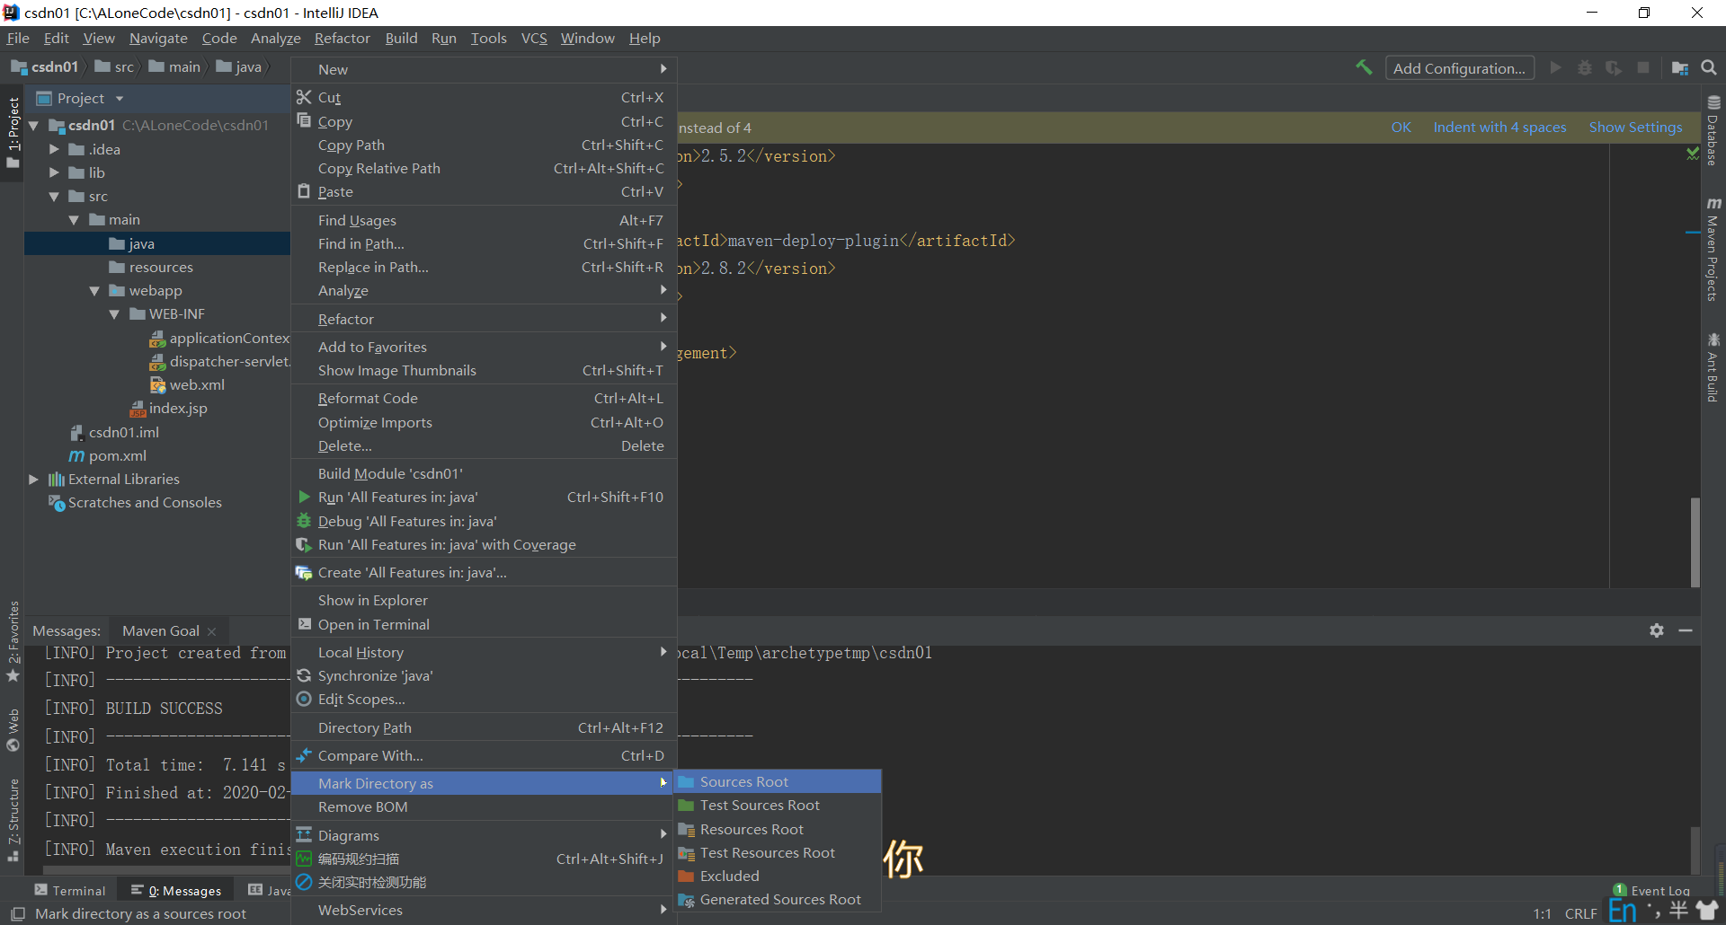Click the editor vertical scrollbar thumb
This screenshot has width=1726, height=925.
coord(1695,542)
